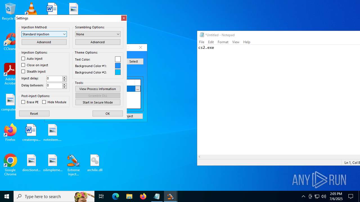Open Task View from the taskbar
The image size is (360, 202).
101,196
